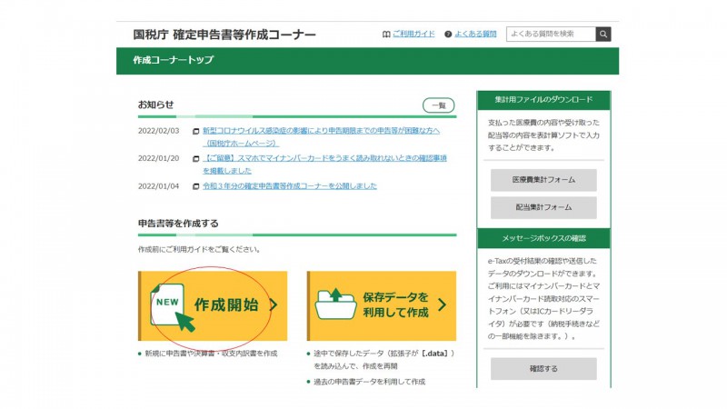Click the chevron arrow on 保存データを利用して作成 banner
727x409 pixels.
coord(442,304)
